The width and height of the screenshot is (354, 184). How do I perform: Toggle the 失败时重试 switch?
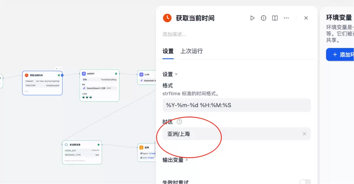(x=305, y=182)
